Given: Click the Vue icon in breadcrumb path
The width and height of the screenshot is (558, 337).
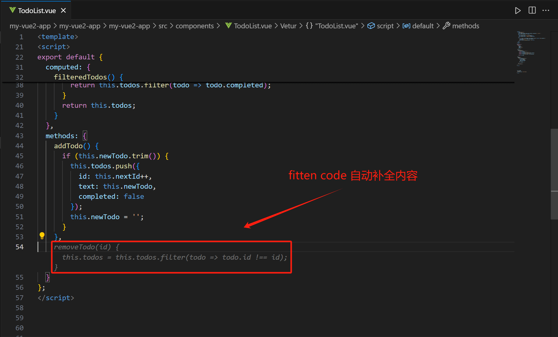Looking at the screenshot, I should pyautogui.click(x=228, y=26).
